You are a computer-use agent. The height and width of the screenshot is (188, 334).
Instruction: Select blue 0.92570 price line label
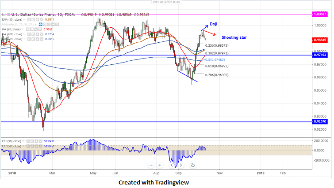point(320,122)
